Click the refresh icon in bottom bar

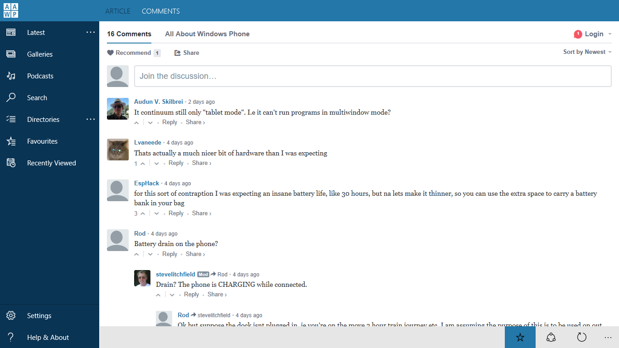(x=582, y=337)
